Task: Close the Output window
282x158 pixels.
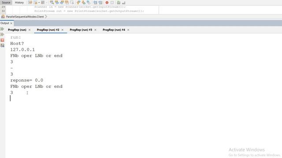Action: tap(11, 23)
